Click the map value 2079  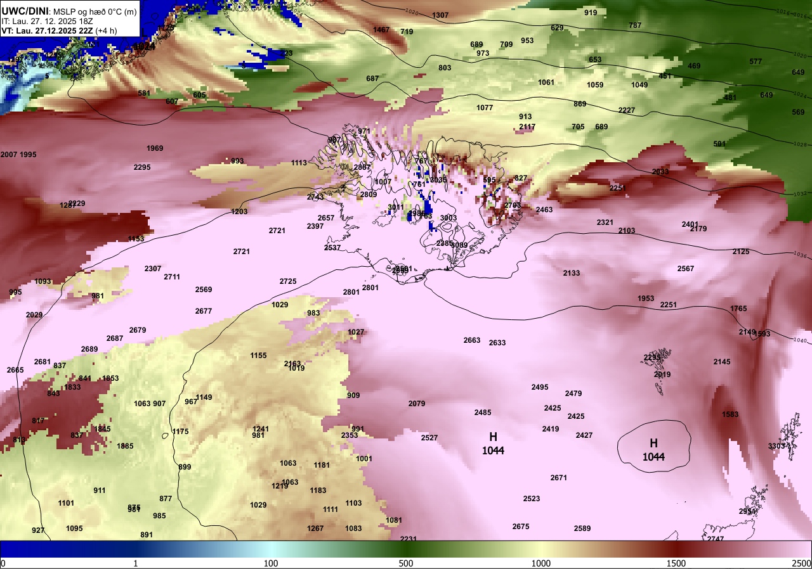point(417,404)
